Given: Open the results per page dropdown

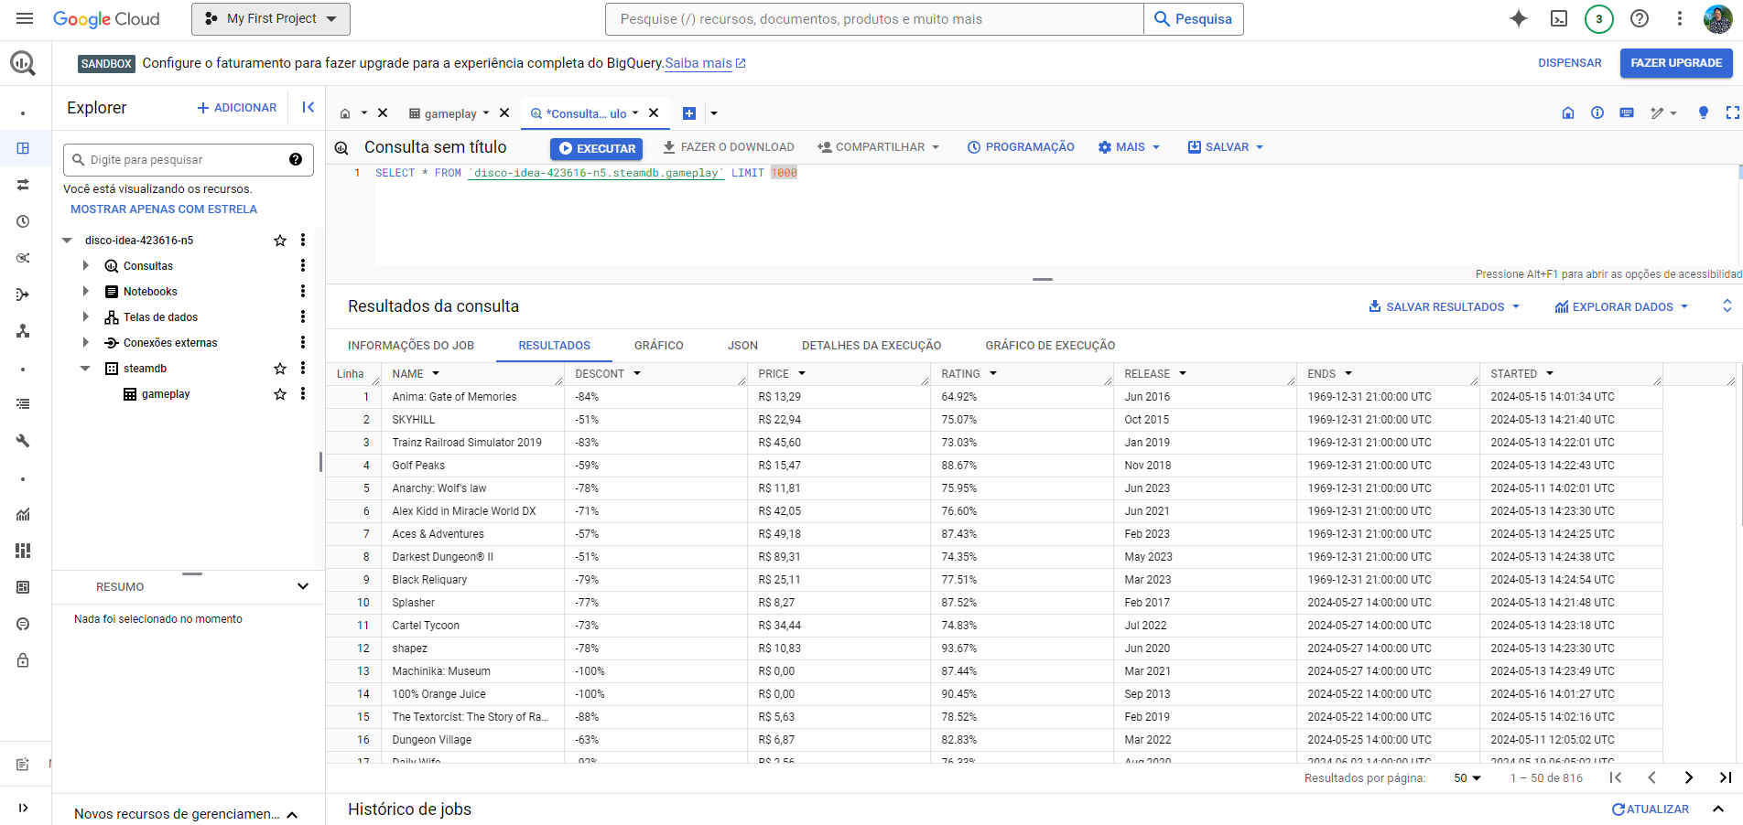Looking at the screenshot, I should coord(1467,777).
